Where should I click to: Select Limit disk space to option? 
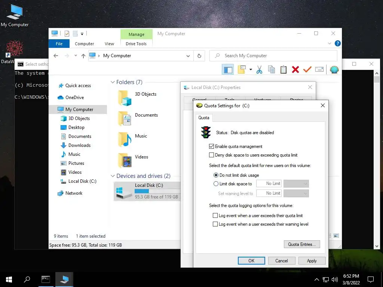[216, 184]
